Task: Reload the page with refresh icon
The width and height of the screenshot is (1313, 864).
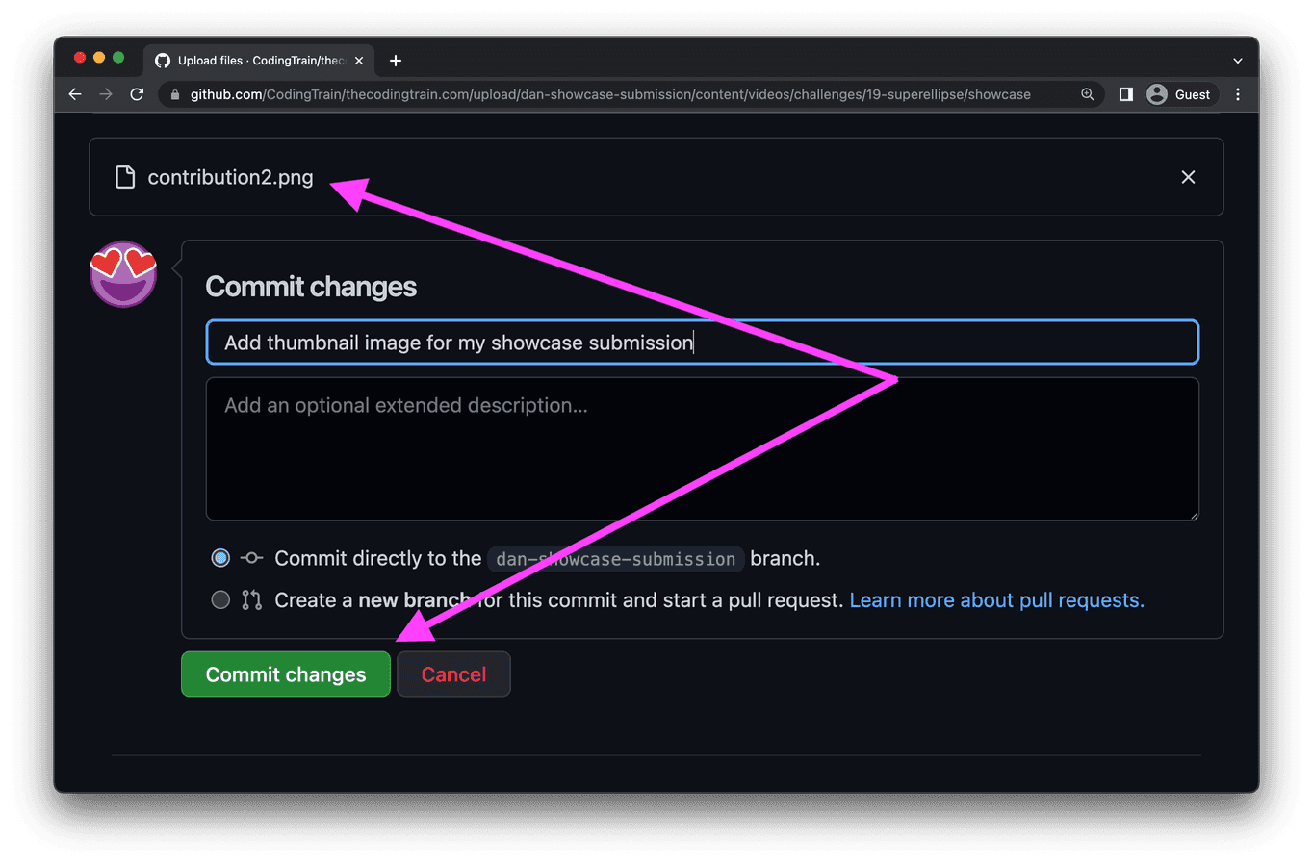Action: (x=137, y=94)
